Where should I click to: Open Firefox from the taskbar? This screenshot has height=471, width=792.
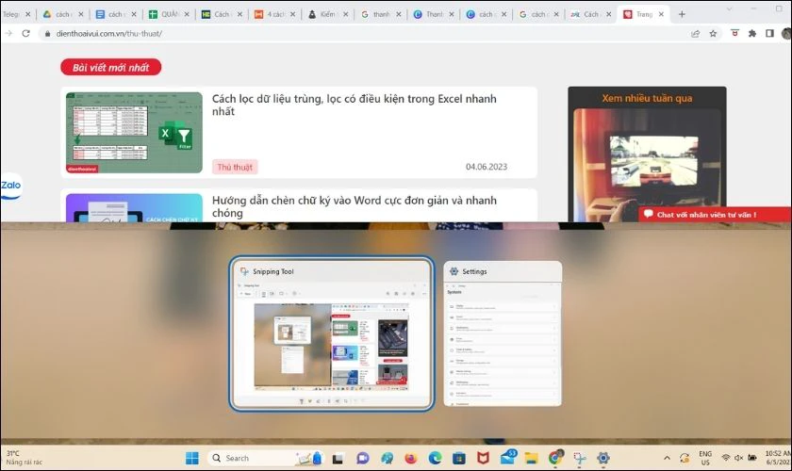(411, 459)
